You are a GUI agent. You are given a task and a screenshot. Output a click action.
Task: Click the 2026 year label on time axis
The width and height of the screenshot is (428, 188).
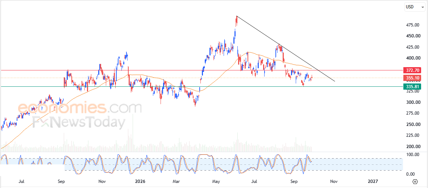coord(141,181)
